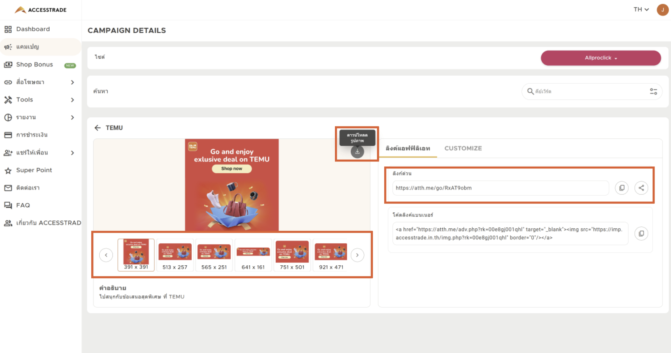Screen dimensions: 671x353
Task: Click the แชร์ให้เพื่อน add-person icon
Action: point(8,153)
